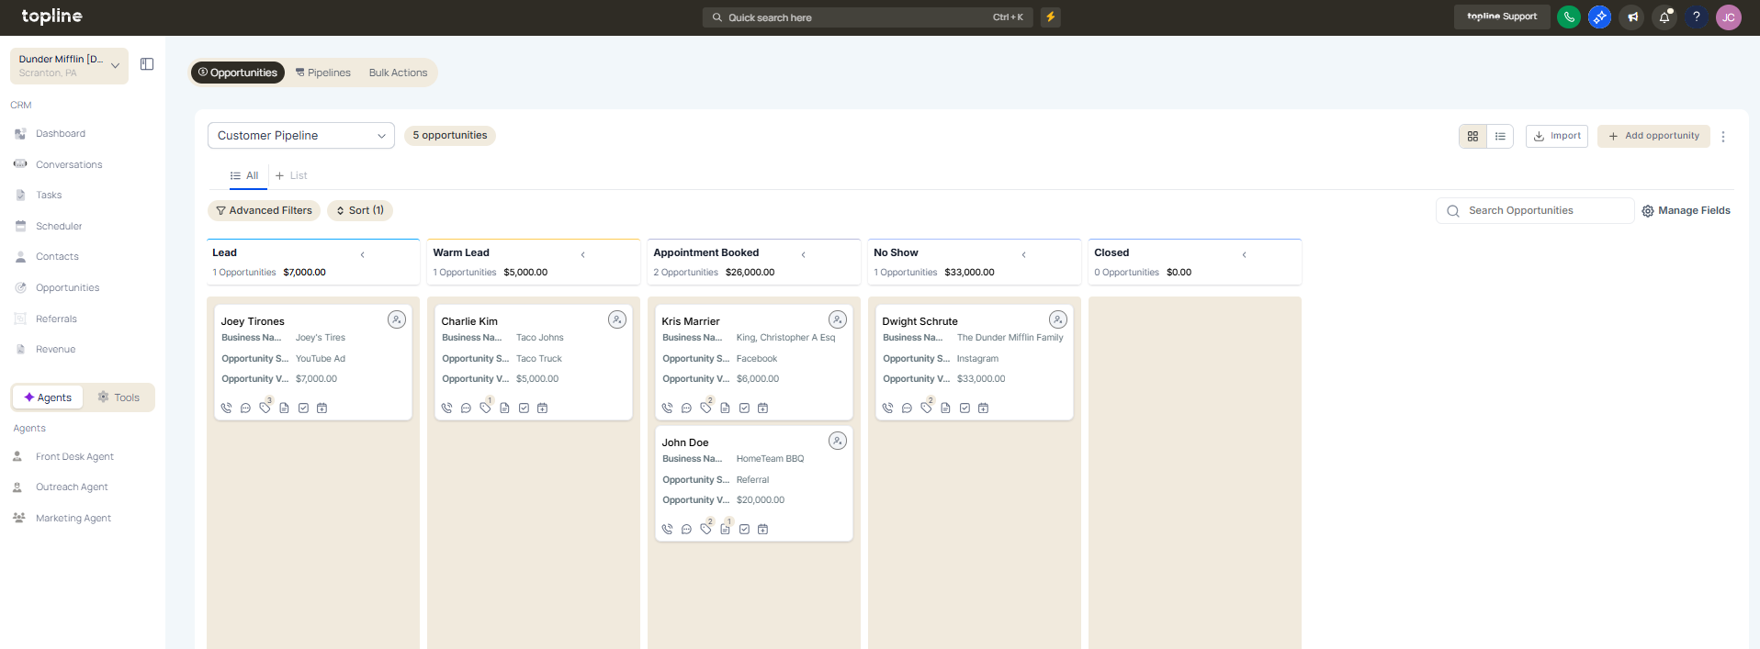Select the Tools toggle in the sidebar
Viewport: 1760px width, 649px height.
(119, 397)
